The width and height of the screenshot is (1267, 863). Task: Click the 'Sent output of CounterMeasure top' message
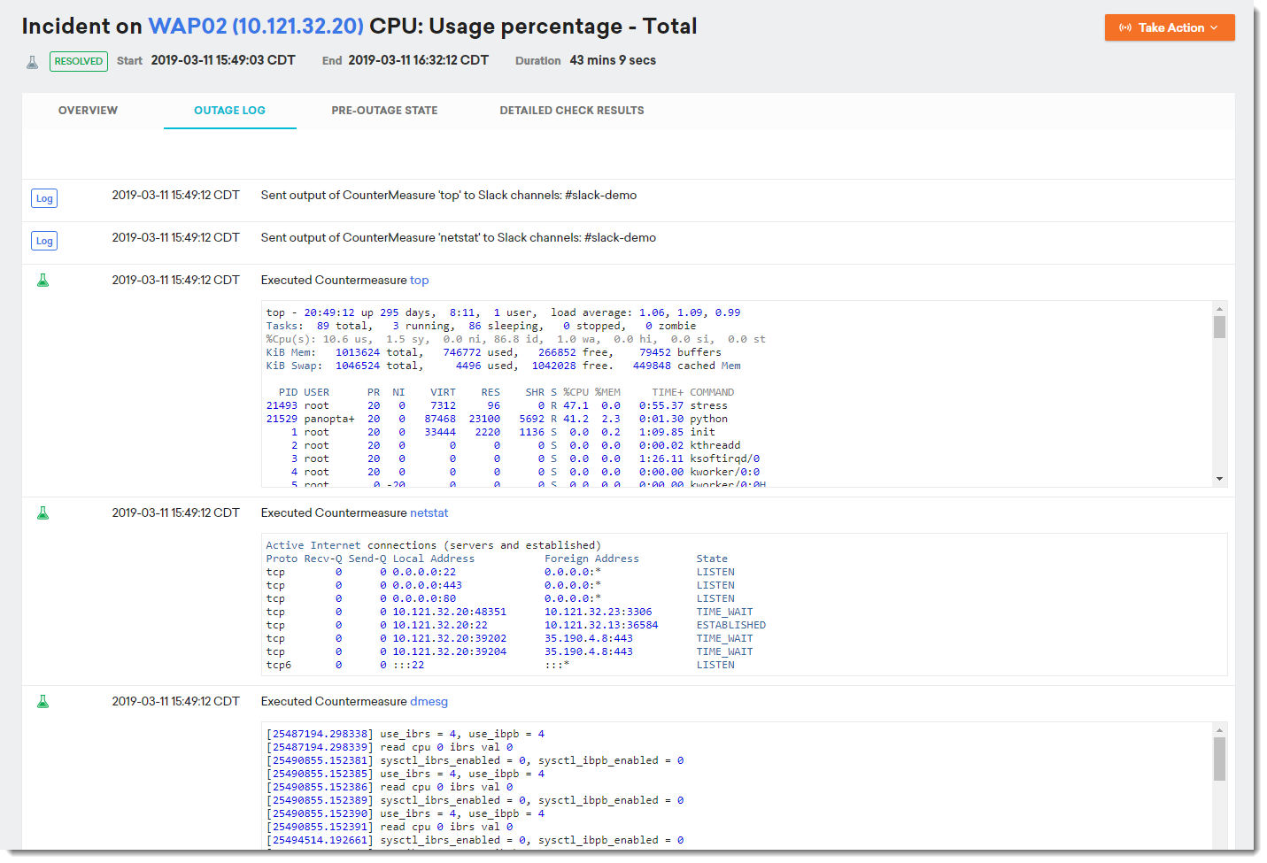[x=449, y=196]
